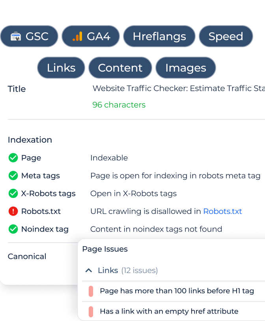Open the Robots.txt hyperlink
The height and width of the screenshot is (321, 265).
click(x=222, y=211)
